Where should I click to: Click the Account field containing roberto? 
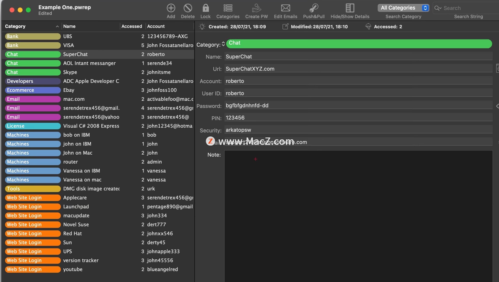pos(358,81)
